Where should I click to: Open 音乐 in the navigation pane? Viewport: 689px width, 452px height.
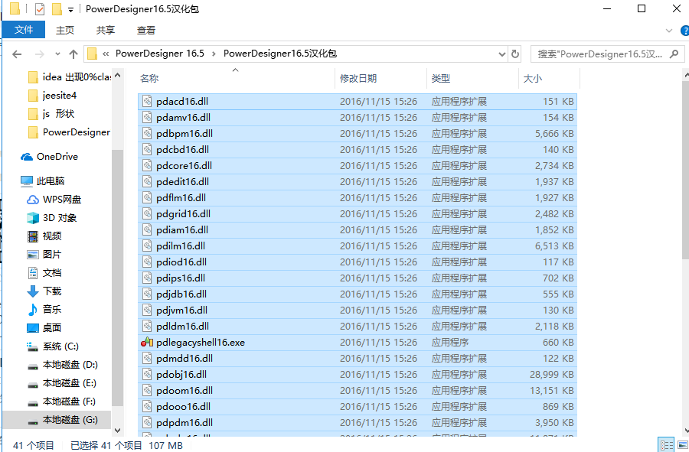click(44, 310)
